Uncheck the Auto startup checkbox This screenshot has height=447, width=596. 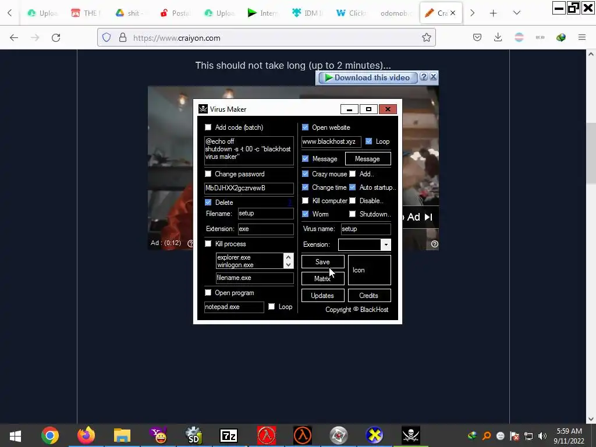352,187
